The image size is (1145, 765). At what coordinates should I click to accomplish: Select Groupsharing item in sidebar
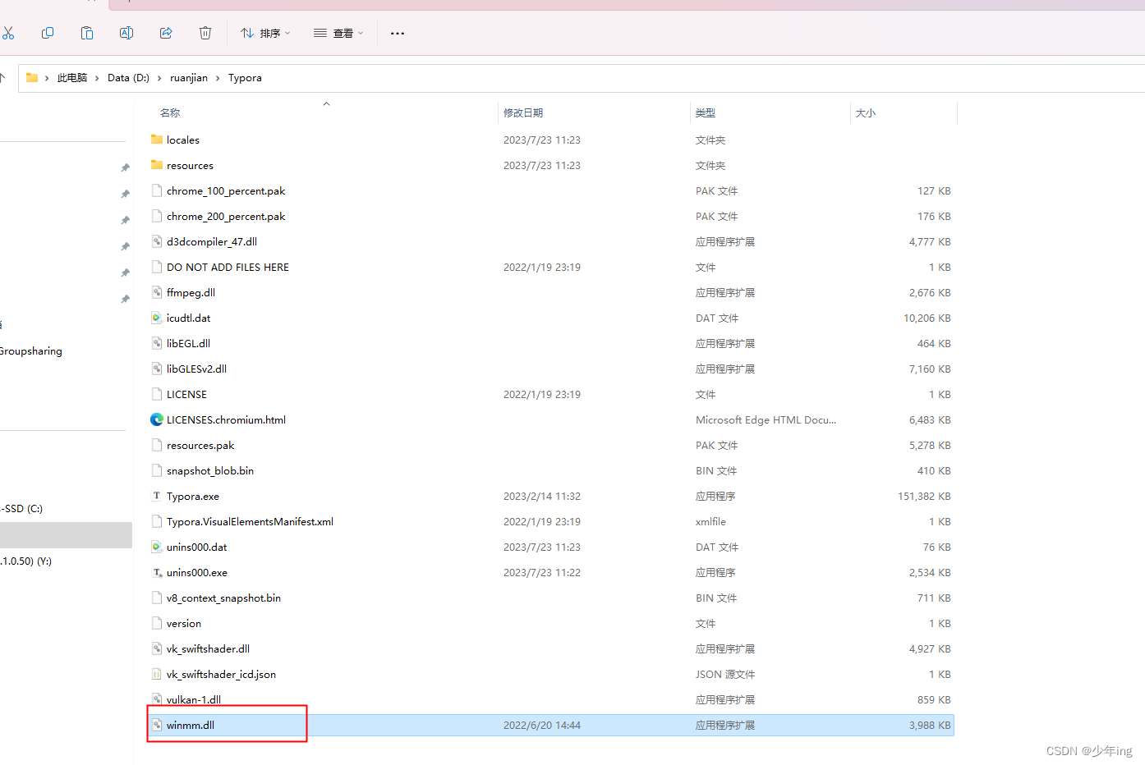click(x=31, y=351)
